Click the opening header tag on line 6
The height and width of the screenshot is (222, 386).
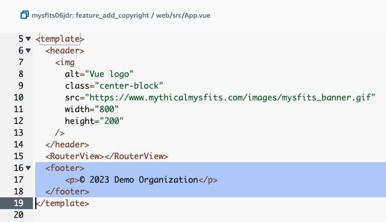65,51
